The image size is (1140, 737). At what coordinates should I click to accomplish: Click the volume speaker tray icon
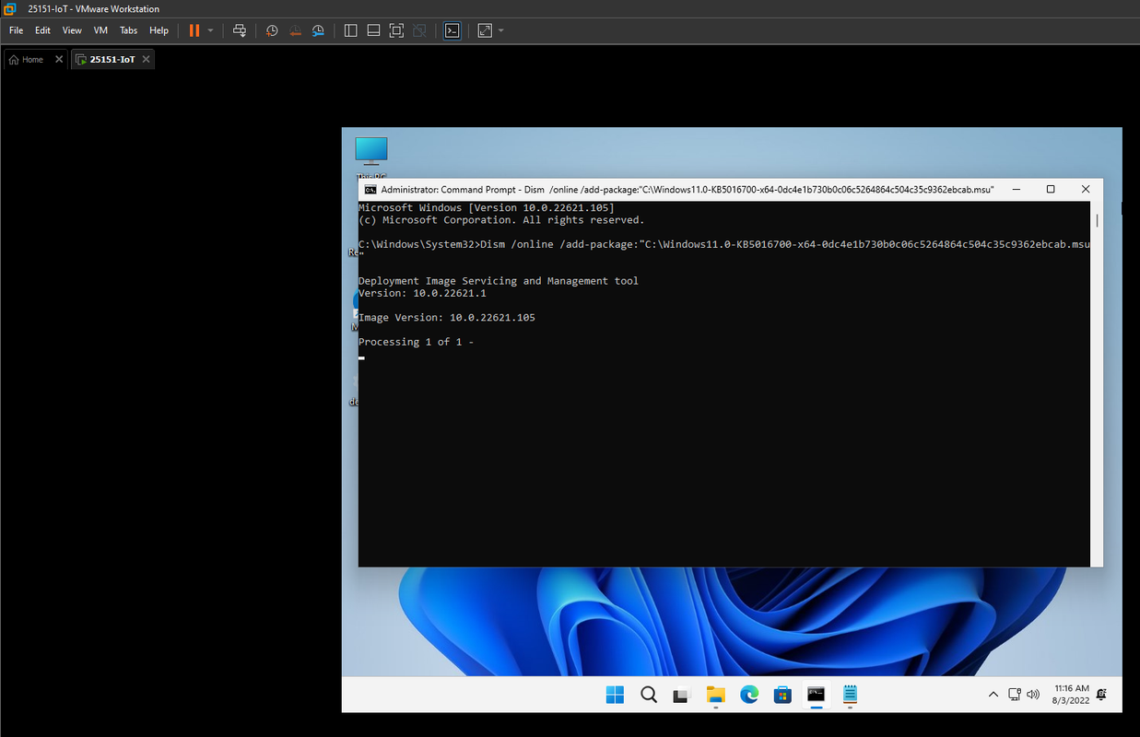pyautogui.click(x=1033, y=695)
